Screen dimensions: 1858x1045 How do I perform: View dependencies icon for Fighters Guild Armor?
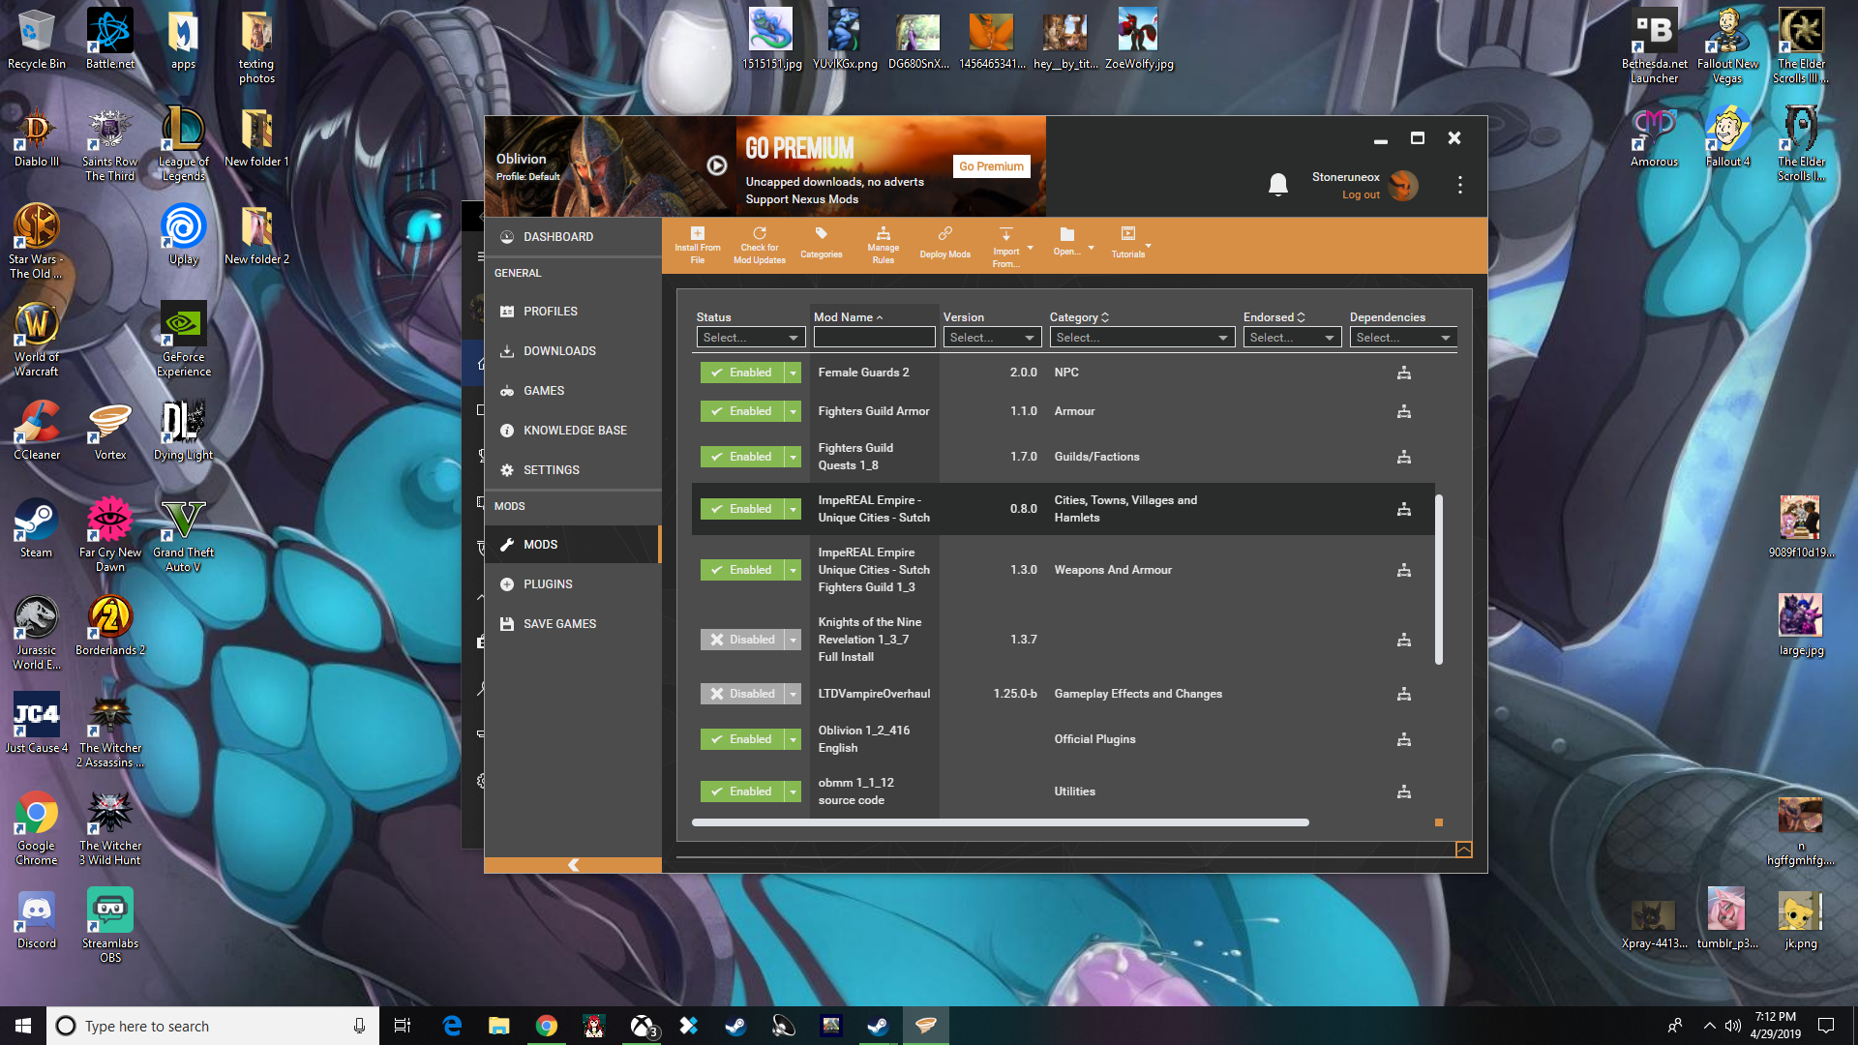[x=1404, y=411]
